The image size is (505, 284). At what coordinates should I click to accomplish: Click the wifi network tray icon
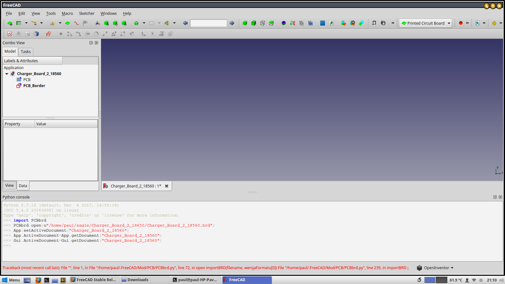pos(474,280)
